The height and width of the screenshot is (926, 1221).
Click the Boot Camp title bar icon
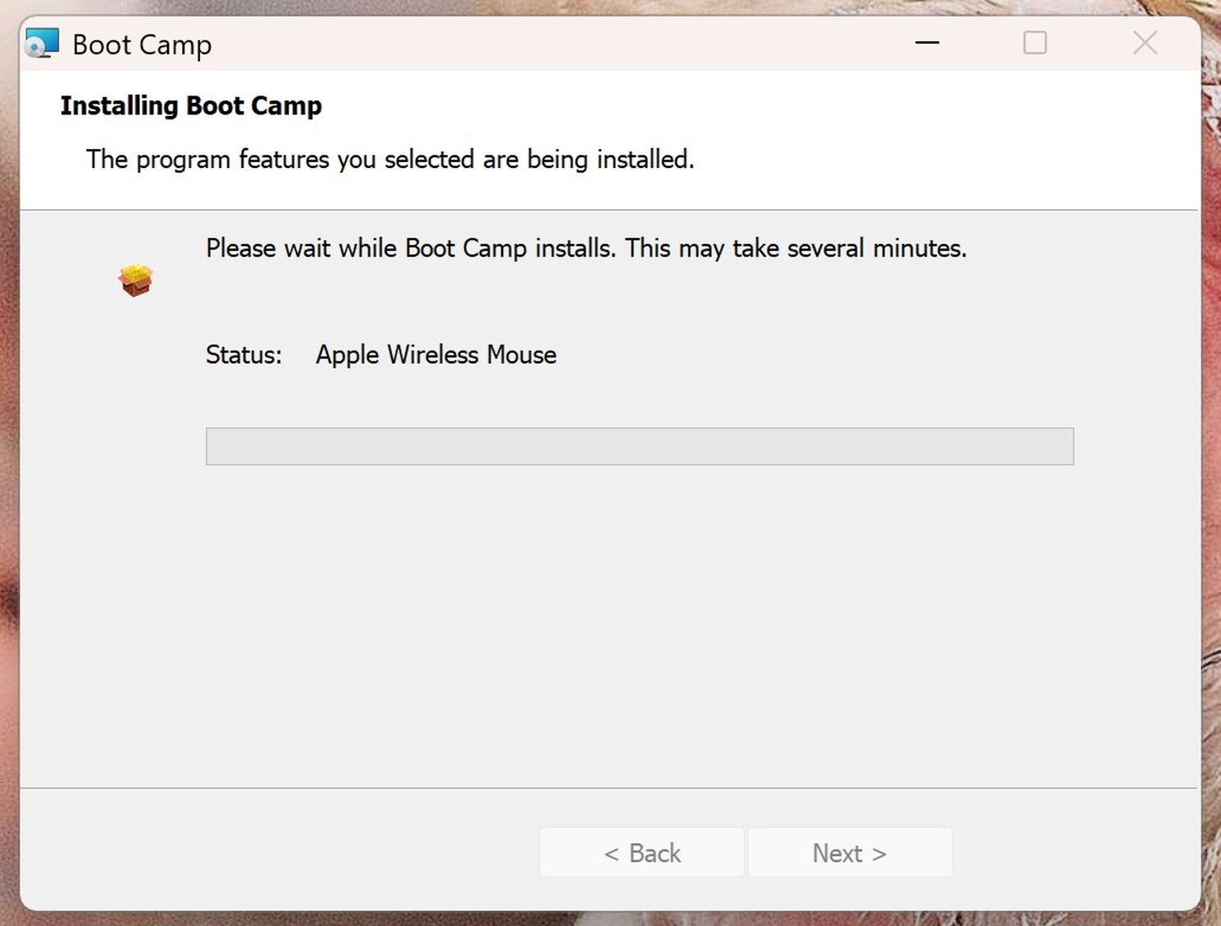click(42, 44)
